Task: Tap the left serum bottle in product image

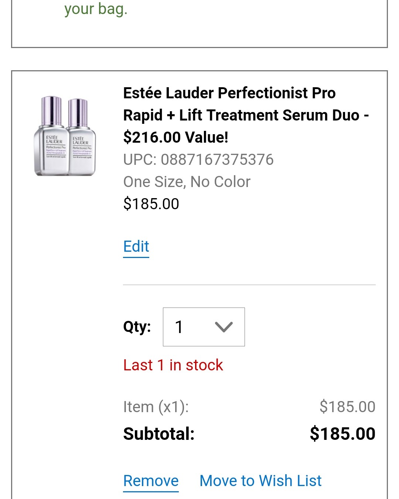Action: (51, 136)
